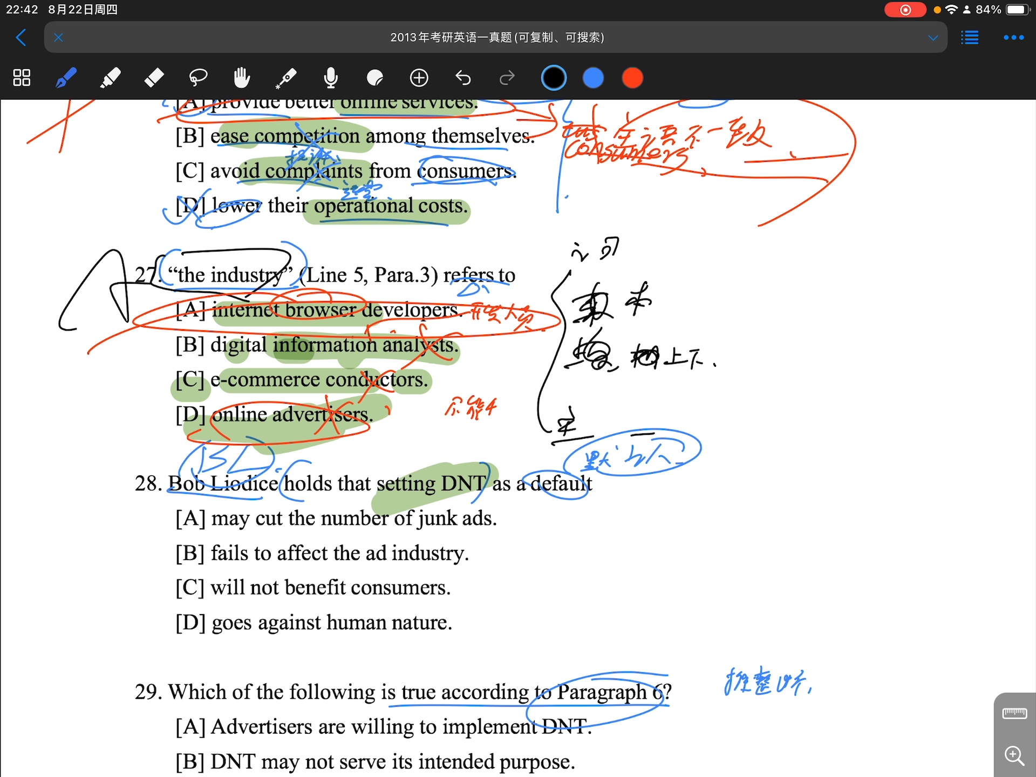
Task: Tap the add plus circle button
Action: [419, 78]
